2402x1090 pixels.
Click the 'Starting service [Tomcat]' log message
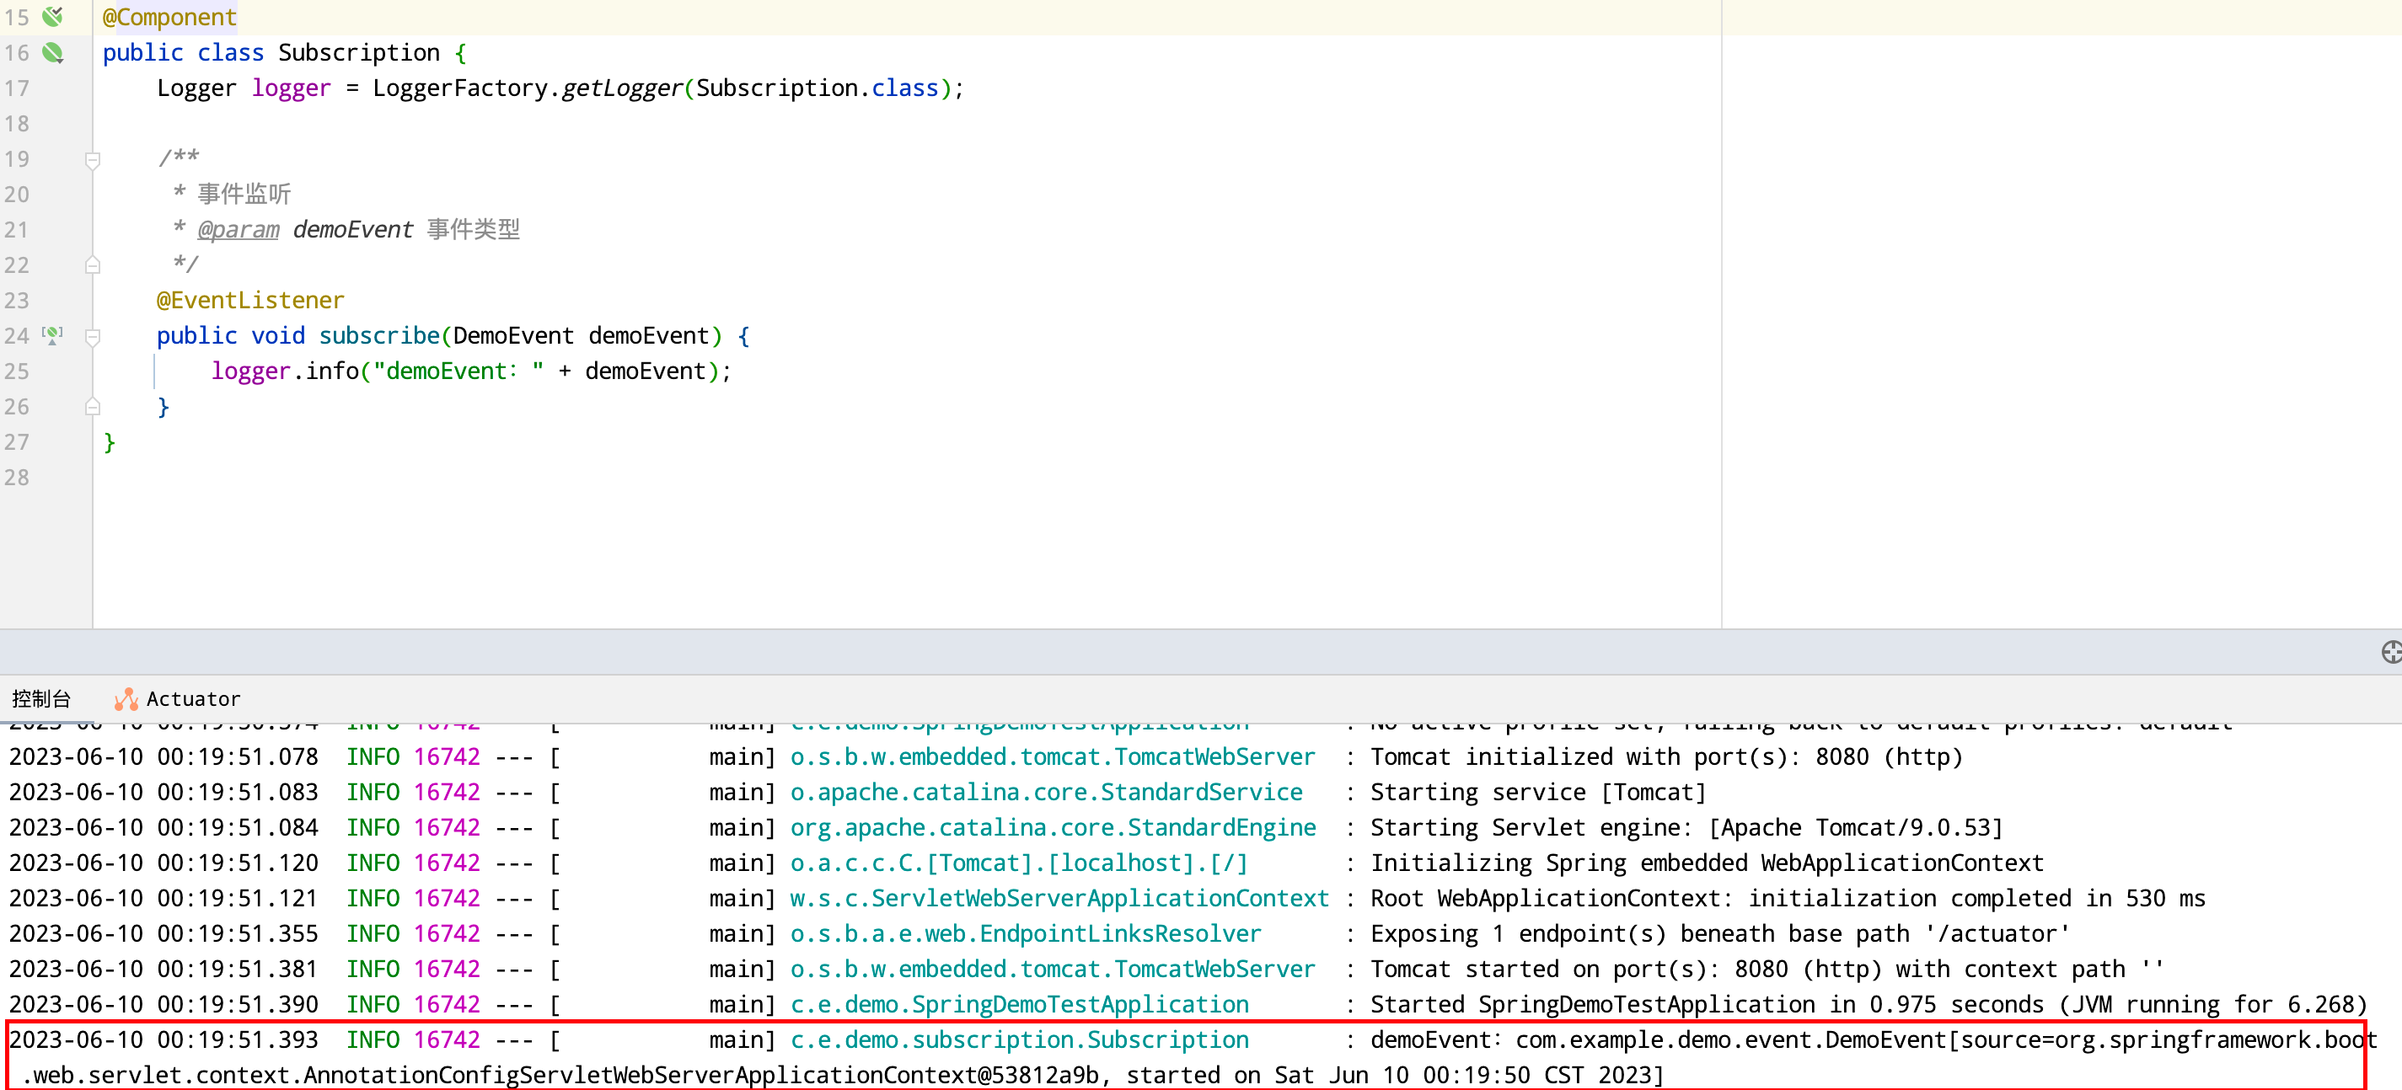pyautogui.click(x=1539, y=792)
